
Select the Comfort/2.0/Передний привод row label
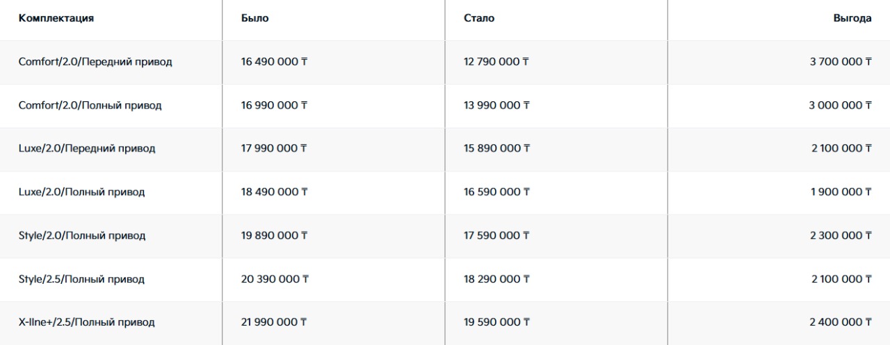[x=95, y=62]
